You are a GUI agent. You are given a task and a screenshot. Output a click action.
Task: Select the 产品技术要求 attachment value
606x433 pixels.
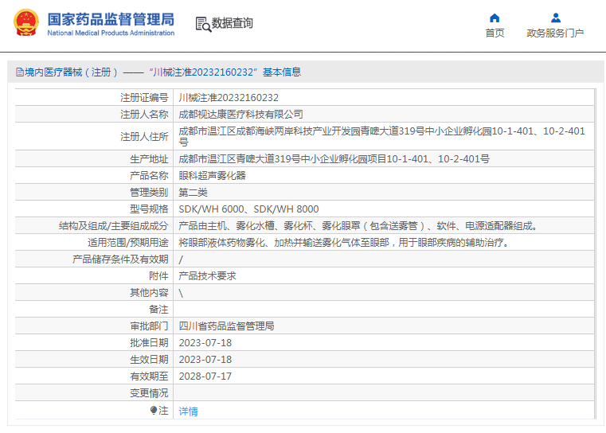tap(207, 275)
